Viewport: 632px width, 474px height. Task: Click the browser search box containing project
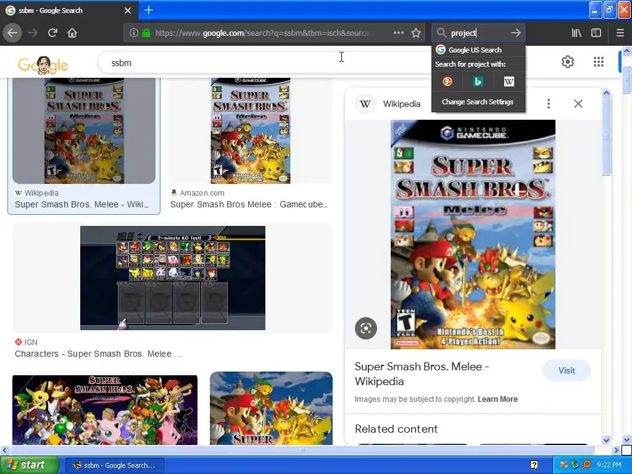tap(478, 33)
